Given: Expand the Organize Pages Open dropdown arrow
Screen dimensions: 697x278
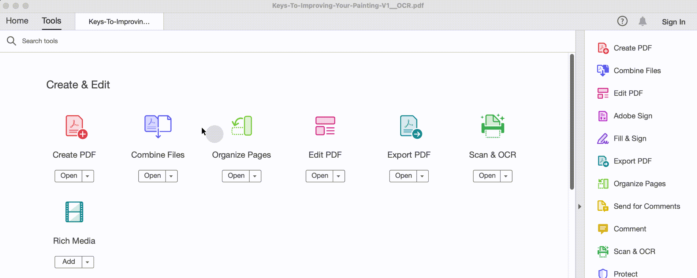Looking at the screenshot, I should [255, 176].
